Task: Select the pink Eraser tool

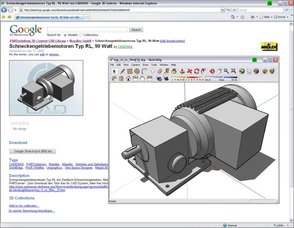Action: (160, 71)
